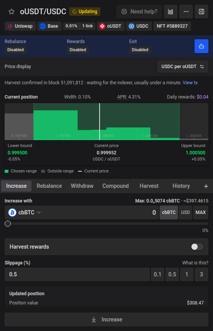
Task: Switch to the Withdraw tab
Action: pyautogui.click(x=82, y=186)
